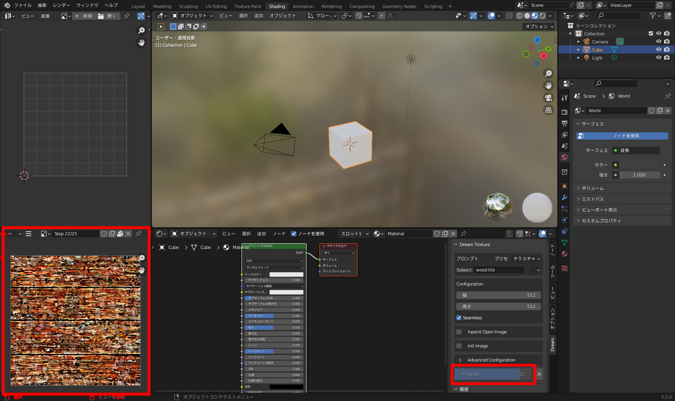Open the Render properties tab

click(x=565, y=112)
